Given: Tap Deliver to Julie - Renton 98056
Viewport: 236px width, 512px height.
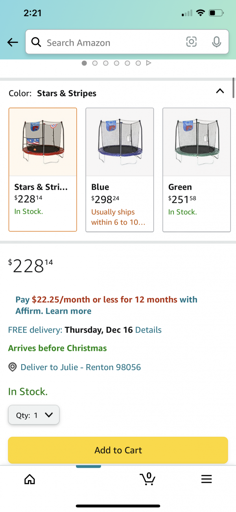Looking at the screenshot, I should (81, 367).
